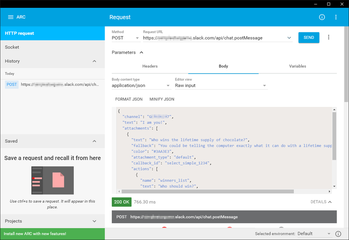The image size is (349, 240).
Task: Open Socket in the sidebar
Action: (x=52, y=47)
